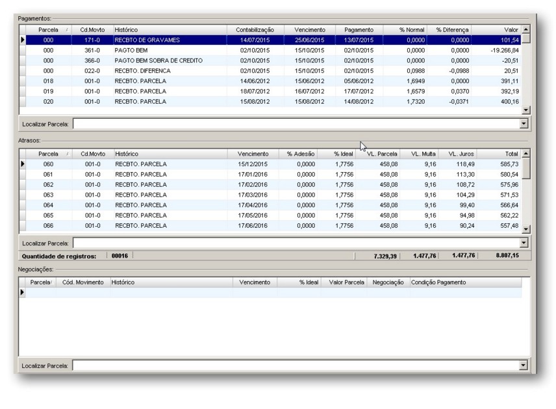Sort Atrasos by Parcela column header
This screenshot has height=409, width=556.
coord(49,154)
